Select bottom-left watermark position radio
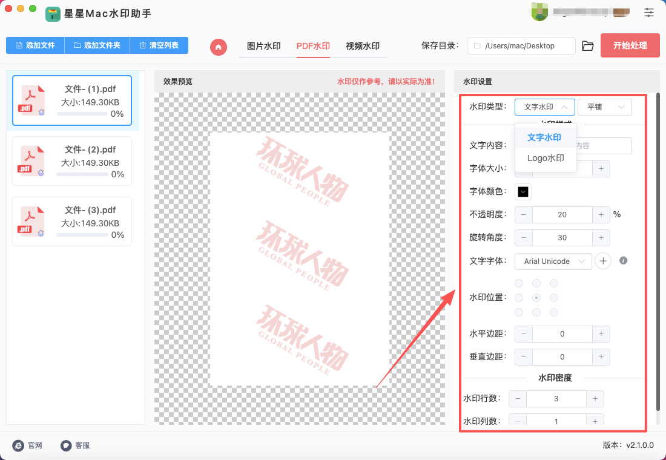Image resolution: width=666 pixels, height=460 pixels. click(519, 312)
